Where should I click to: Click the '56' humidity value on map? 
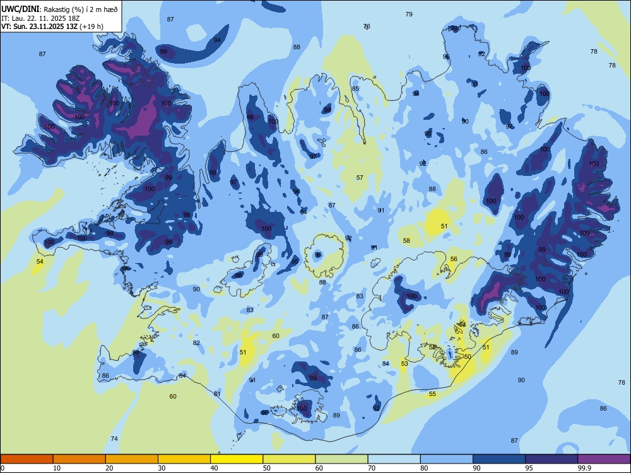tap(454, 259)
